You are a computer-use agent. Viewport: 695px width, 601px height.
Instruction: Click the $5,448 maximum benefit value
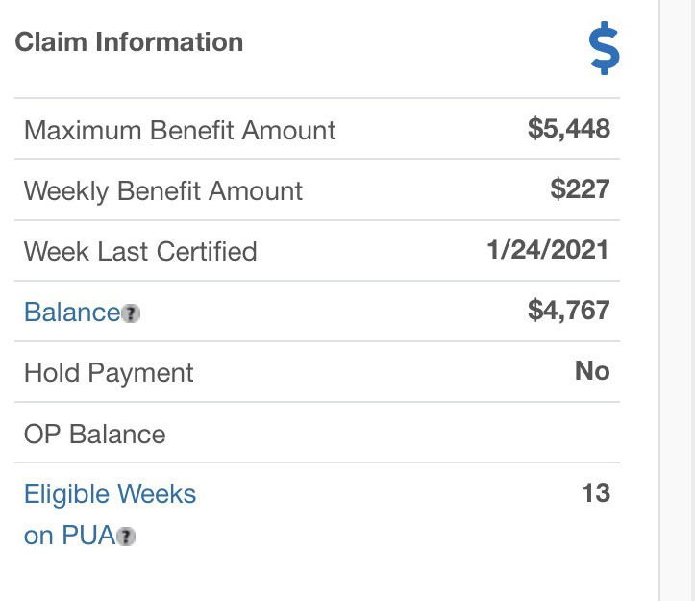569,129
